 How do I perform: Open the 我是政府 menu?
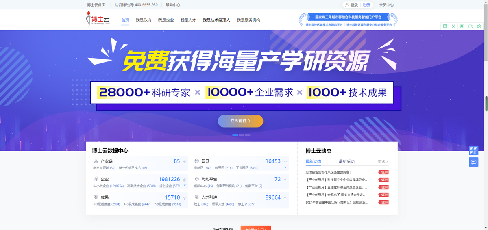(144, 20)
